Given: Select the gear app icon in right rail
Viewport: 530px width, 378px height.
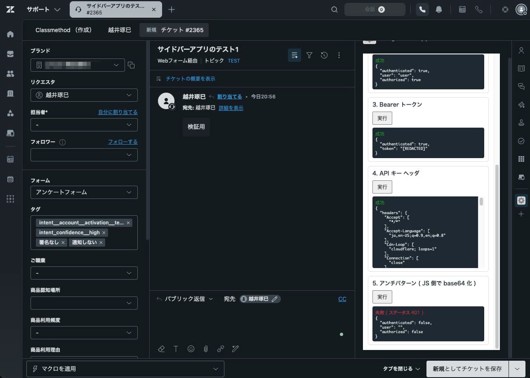Looking at the screenshot, I should coord(521,201).
